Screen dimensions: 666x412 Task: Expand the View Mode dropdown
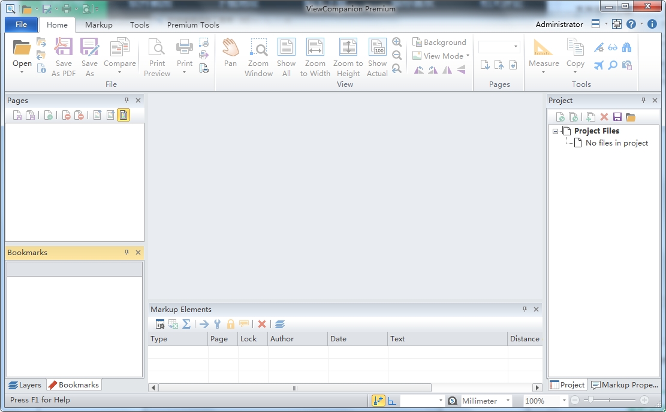pos(467,56)
